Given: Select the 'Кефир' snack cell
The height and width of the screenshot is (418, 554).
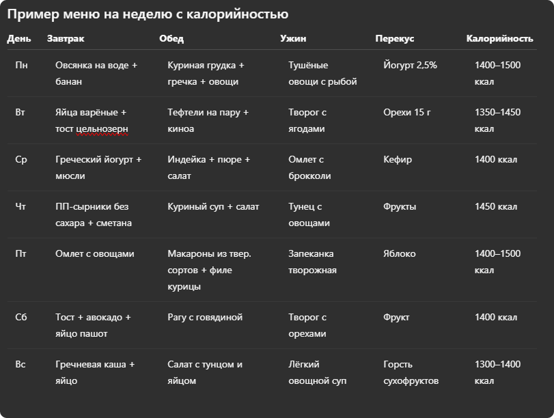Looking at the screenshot, I should click(398, 160).
